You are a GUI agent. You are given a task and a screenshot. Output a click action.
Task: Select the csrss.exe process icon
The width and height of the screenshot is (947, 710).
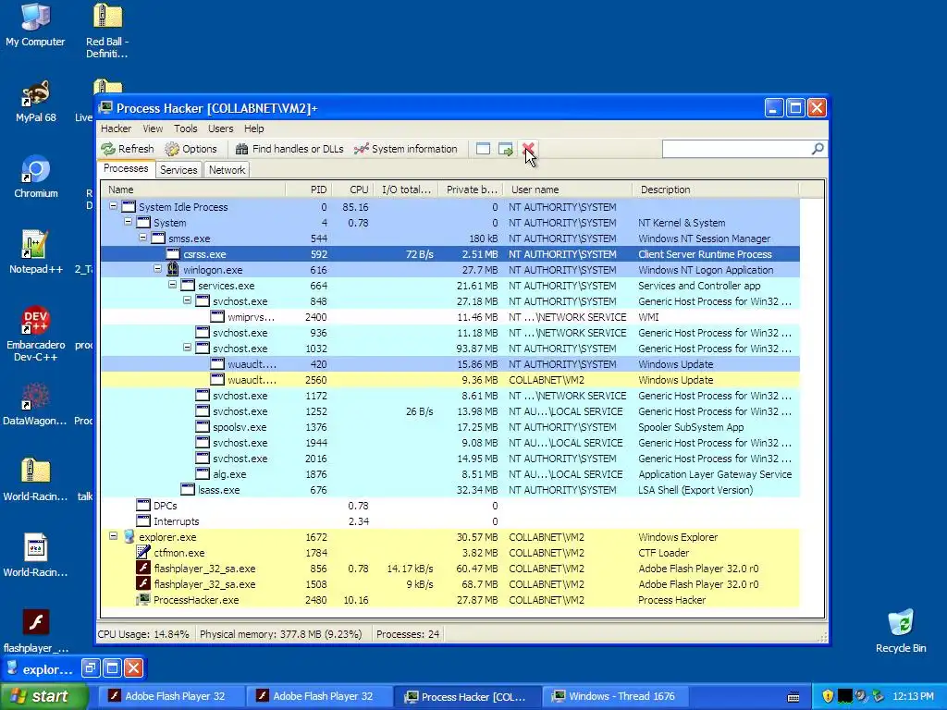(x=173, y=254)
